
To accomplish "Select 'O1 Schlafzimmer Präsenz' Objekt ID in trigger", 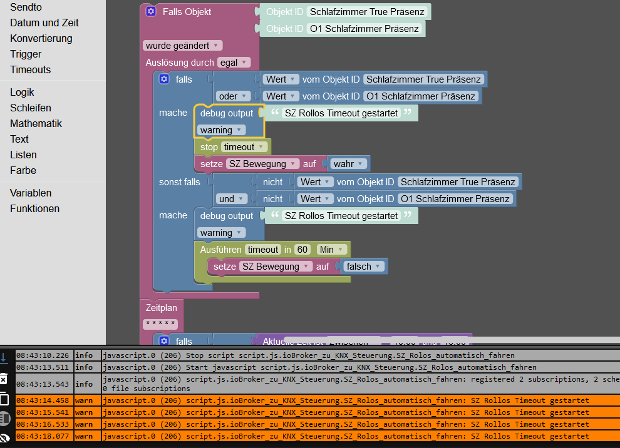I will coord(364,28).
